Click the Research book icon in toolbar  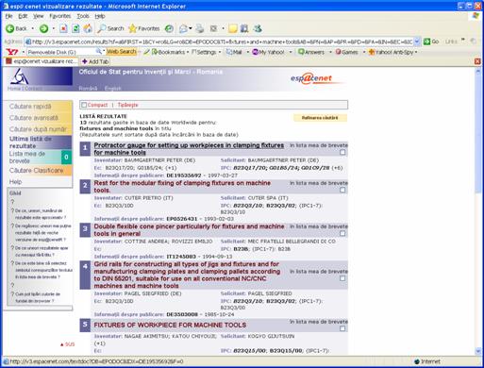click(244, 28)
